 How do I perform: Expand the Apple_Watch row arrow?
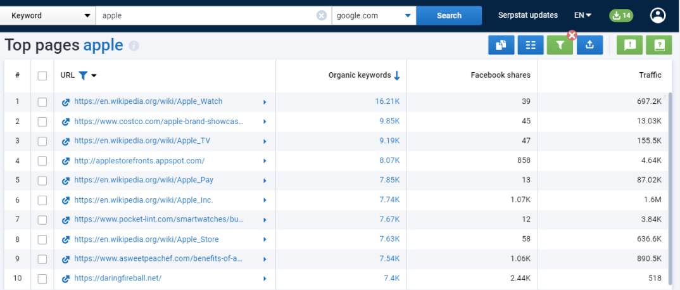(265, 103)
